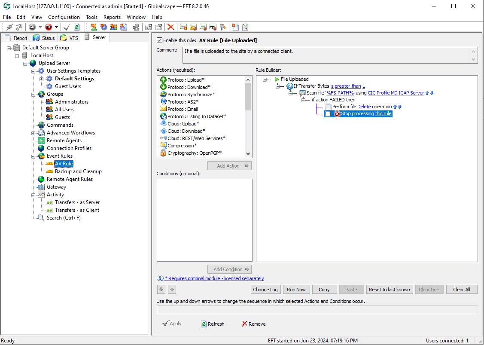Click the red X delete toolbar icon
This screenshot has height=345, width=484.
[170, 27]
